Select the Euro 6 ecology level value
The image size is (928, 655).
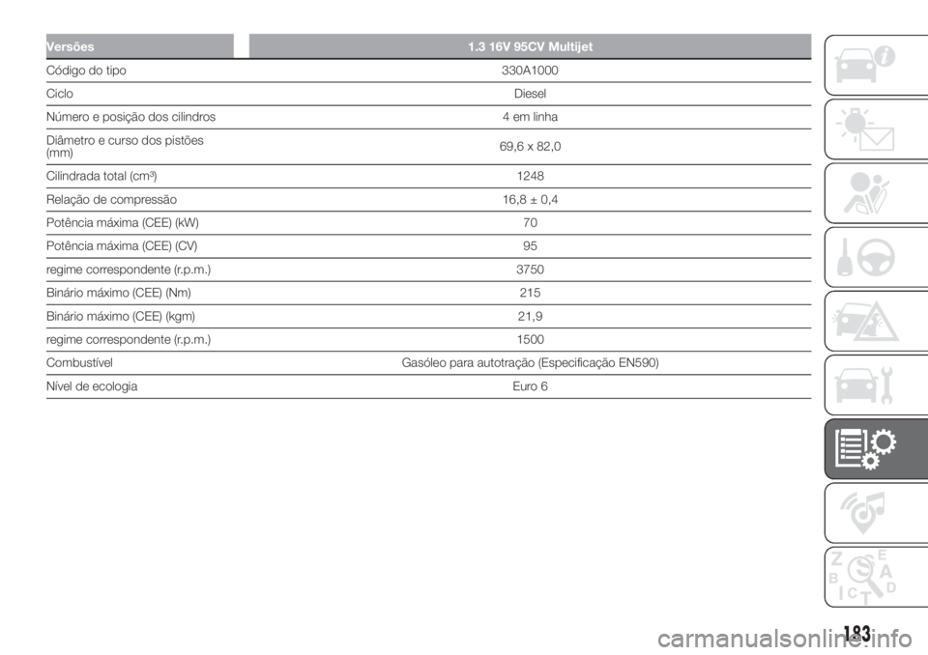tap(530, 385)
